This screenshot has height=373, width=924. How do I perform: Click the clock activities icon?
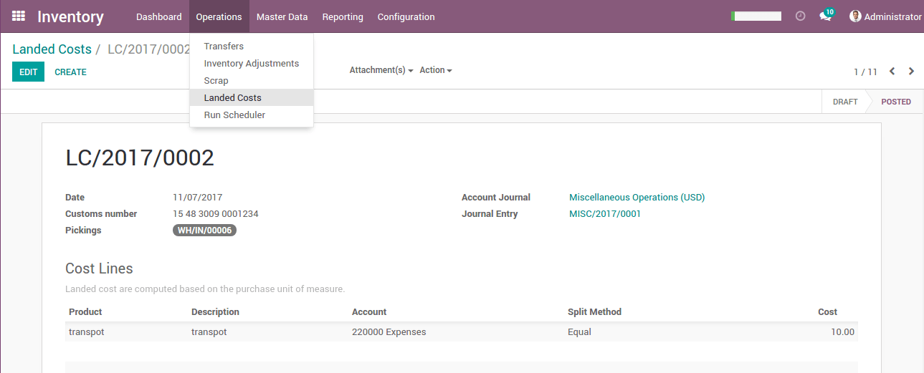801,16
